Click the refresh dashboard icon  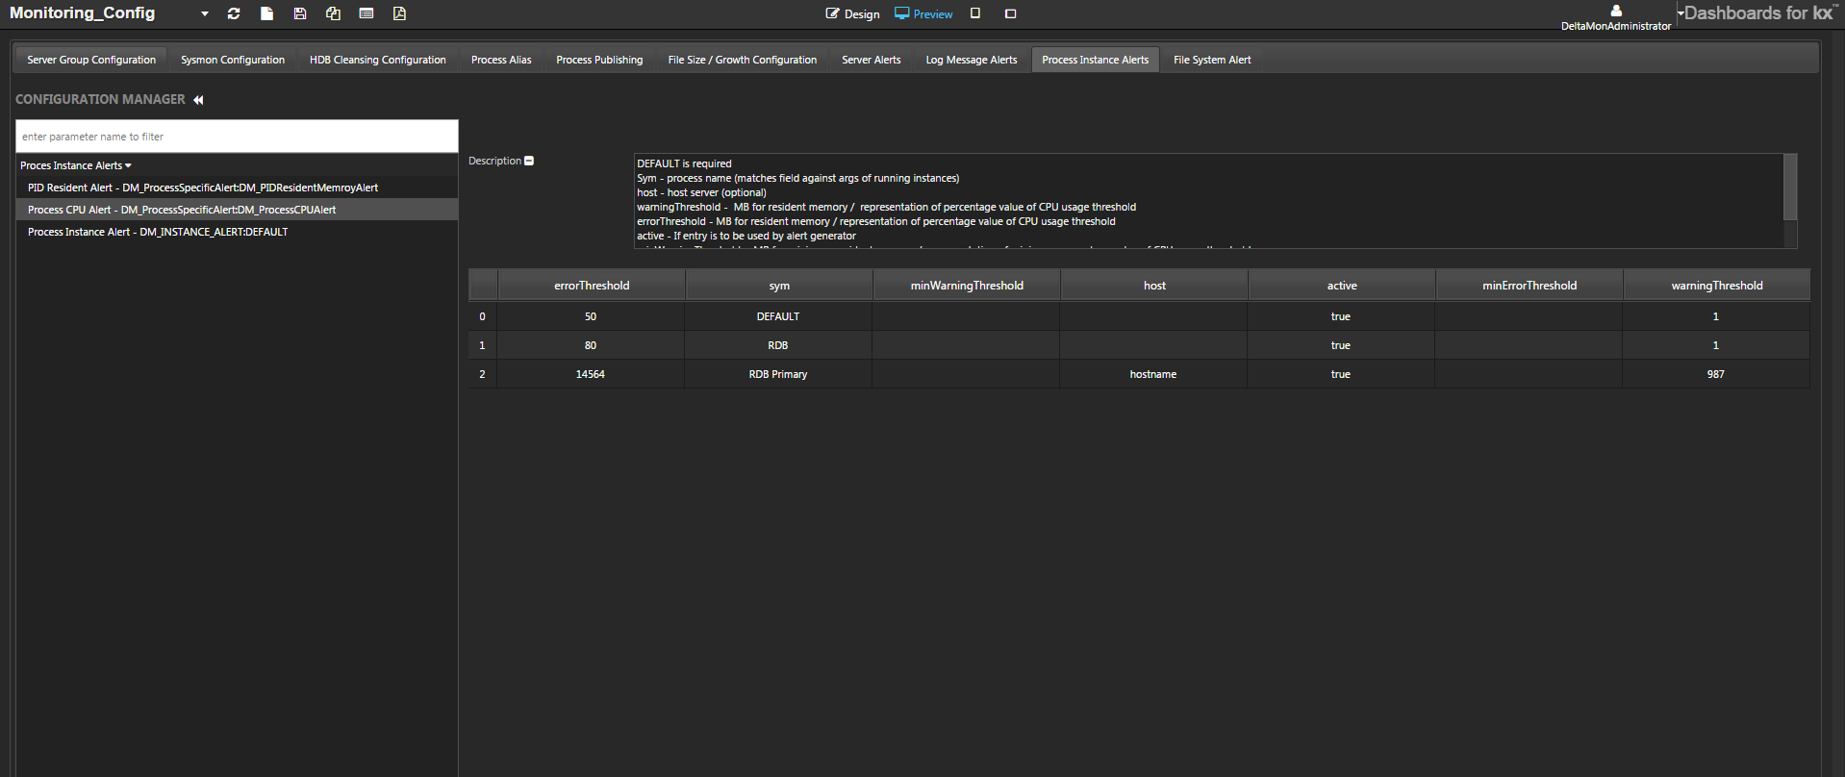coord(234,13)
